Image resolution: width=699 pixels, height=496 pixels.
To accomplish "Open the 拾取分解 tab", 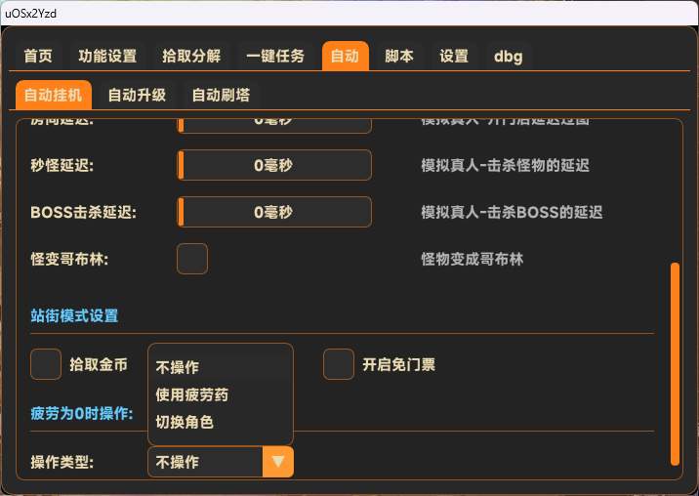I will [x=191, y=57].
